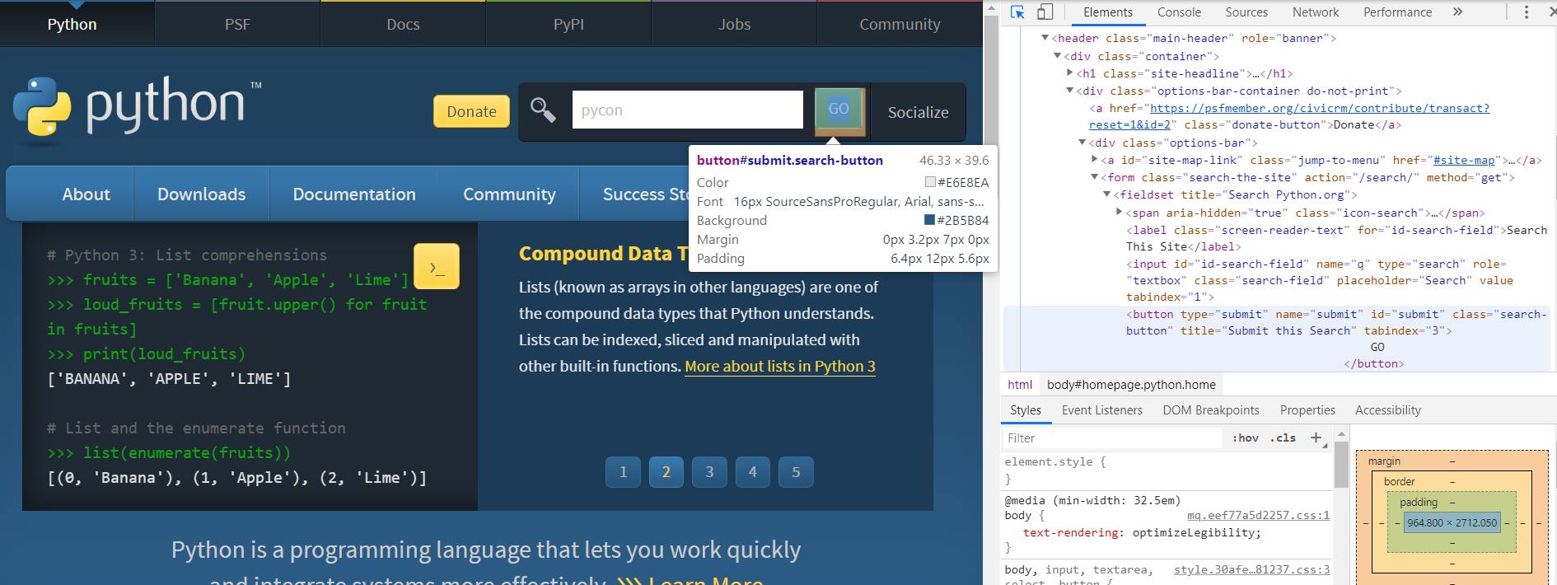Click the styles Filter input
The height and width of the screenshot is (585, 1557).
tap(1112, 438)
